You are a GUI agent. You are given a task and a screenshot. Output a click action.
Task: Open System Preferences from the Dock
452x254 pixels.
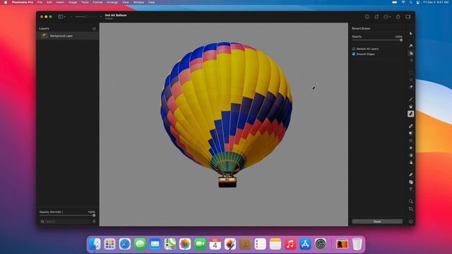click(x=321, y=244)
